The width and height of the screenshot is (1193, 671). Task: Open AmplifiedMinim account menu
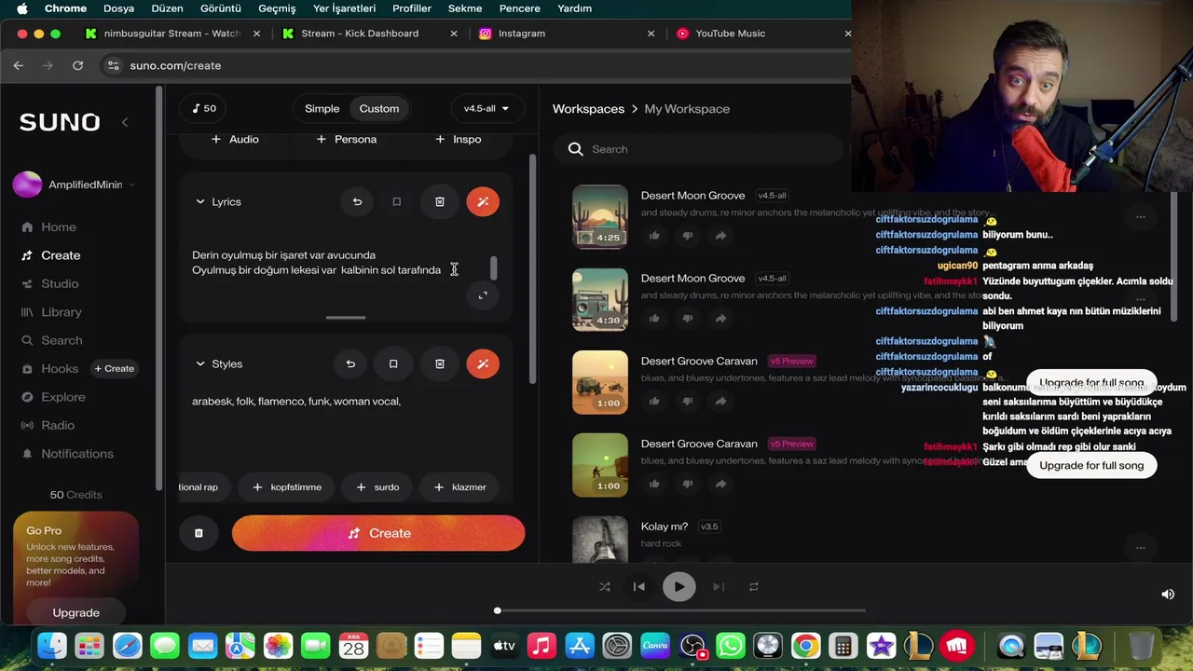(x=75, y=185)
